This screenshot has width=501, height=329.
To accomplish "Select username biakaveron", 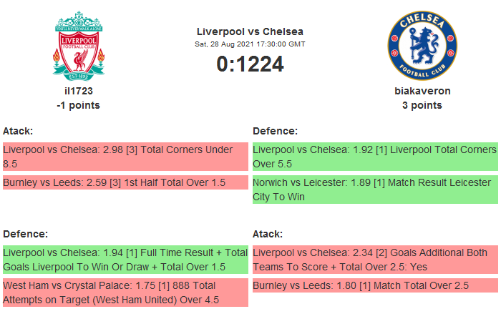I will tap(422, 91).
